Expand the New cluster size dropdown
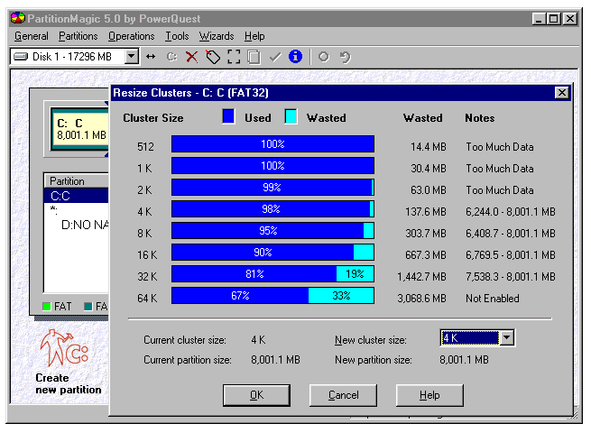 (506, 338)
